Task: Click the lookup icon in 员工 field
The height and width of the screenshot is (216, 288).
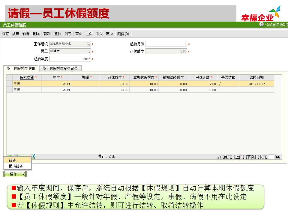Action: (88, 51)
